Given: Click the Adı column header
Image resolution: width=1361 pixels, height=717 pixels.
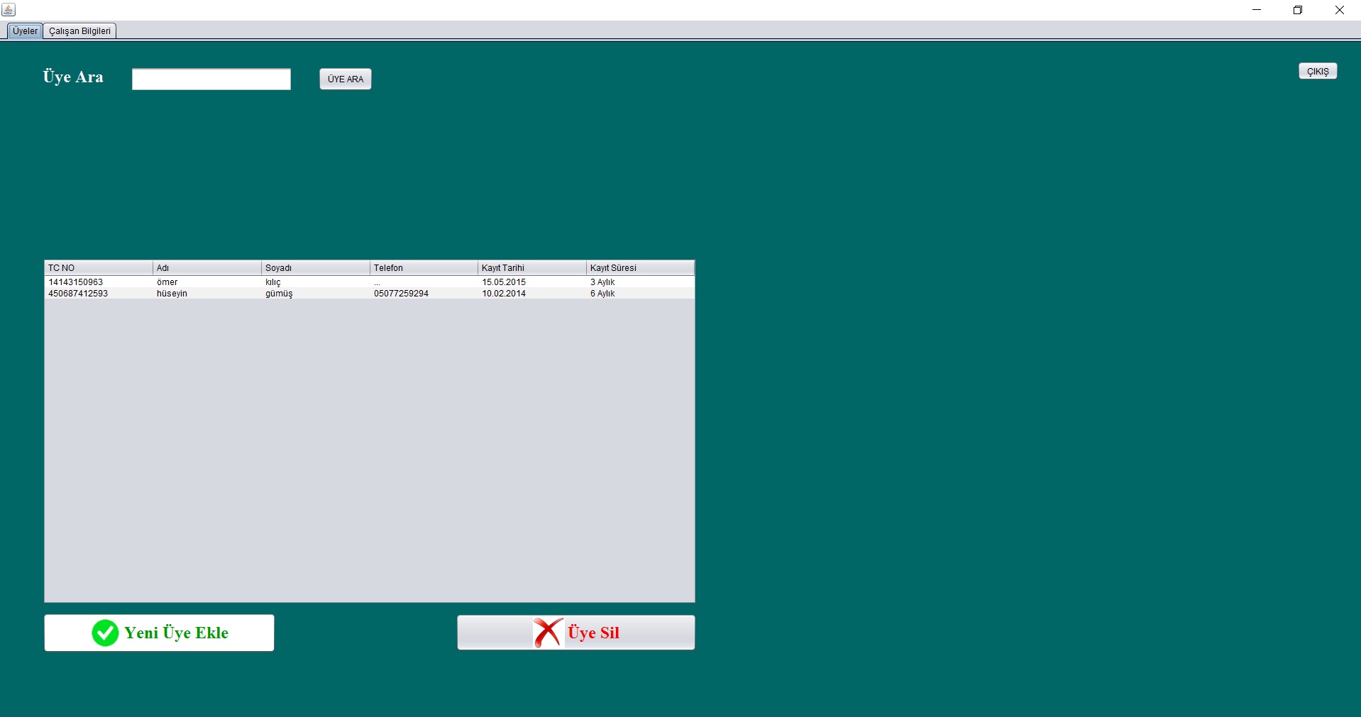Looking at the screenshot, I should 206,268.
